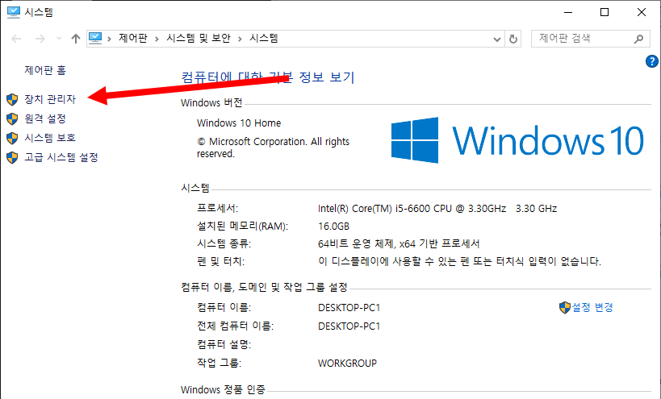Expand chevron after 시스템 및 보안 breadcrumb
661x399 pixels.
(240, 39)
